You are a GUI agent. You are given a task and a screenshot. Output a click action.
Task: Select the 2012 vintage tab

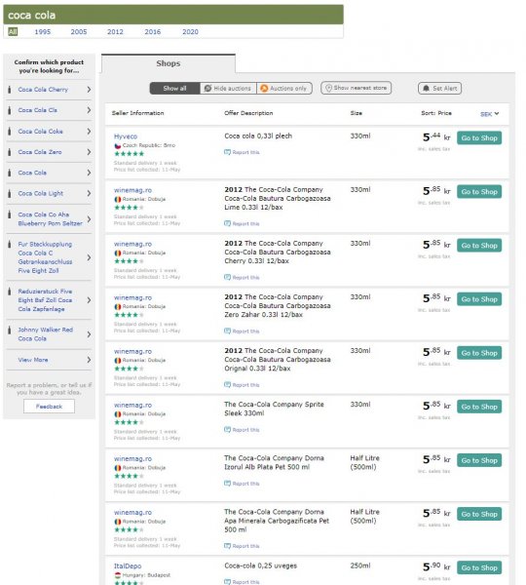pyautogui.click(x=115, y=32)
